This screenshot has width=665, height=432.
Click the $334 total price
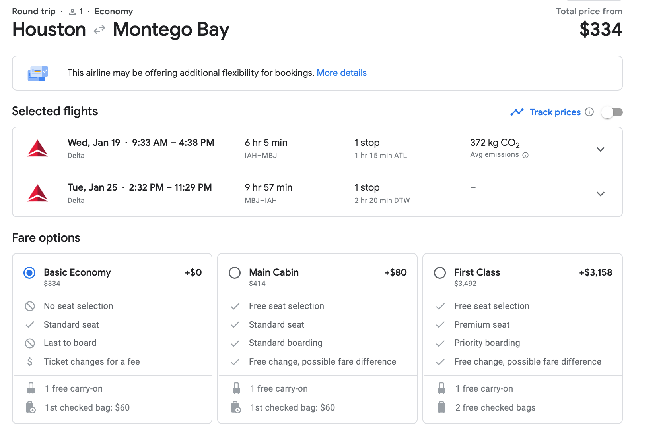click(600, 29)
